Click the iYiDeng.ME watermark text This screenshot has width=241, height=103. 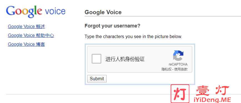click(x=213, y=100)
